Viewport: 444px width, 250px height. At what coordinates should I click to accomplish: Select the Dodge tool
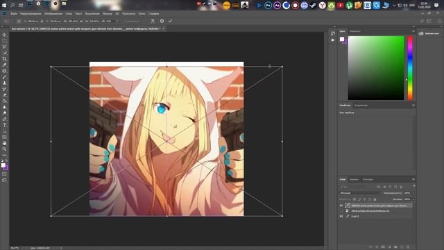click(x=4, y=112)
